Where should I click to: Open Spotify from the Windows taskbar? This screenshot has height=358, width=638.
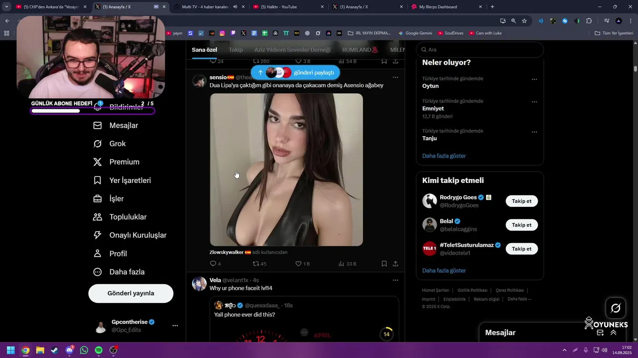pyautogui.click(x=99, y=350)
